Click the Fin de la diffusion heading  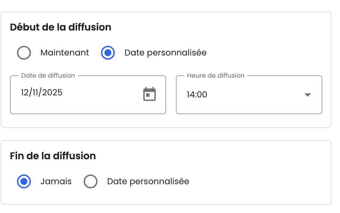[x=53, y=156]
